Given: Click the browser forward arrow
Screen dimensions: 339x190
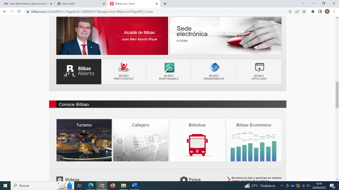Looking at the screenshot, I should [12, 11].
